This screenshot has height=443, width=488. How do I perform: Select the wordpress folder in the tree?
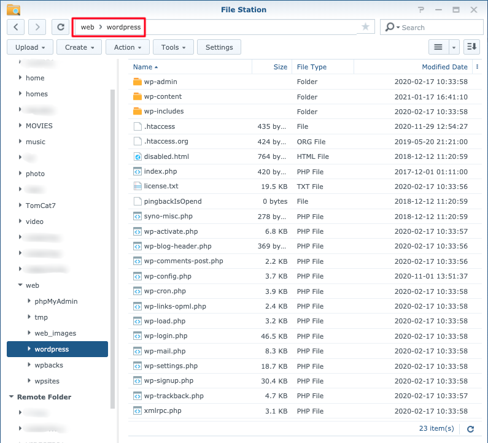coord(57,349)
